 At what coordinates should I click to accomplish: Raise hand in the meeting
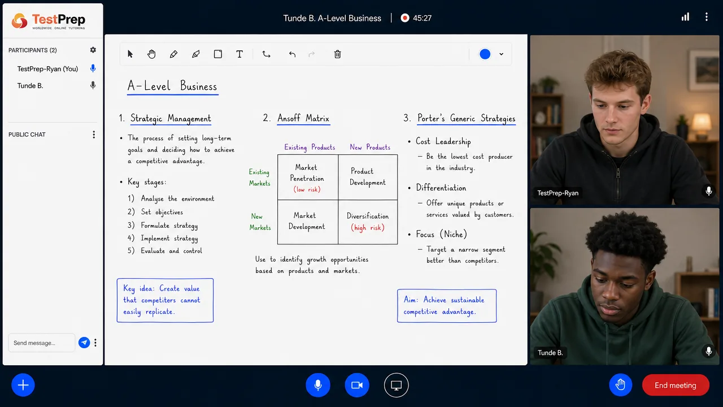tap(620, 385)
